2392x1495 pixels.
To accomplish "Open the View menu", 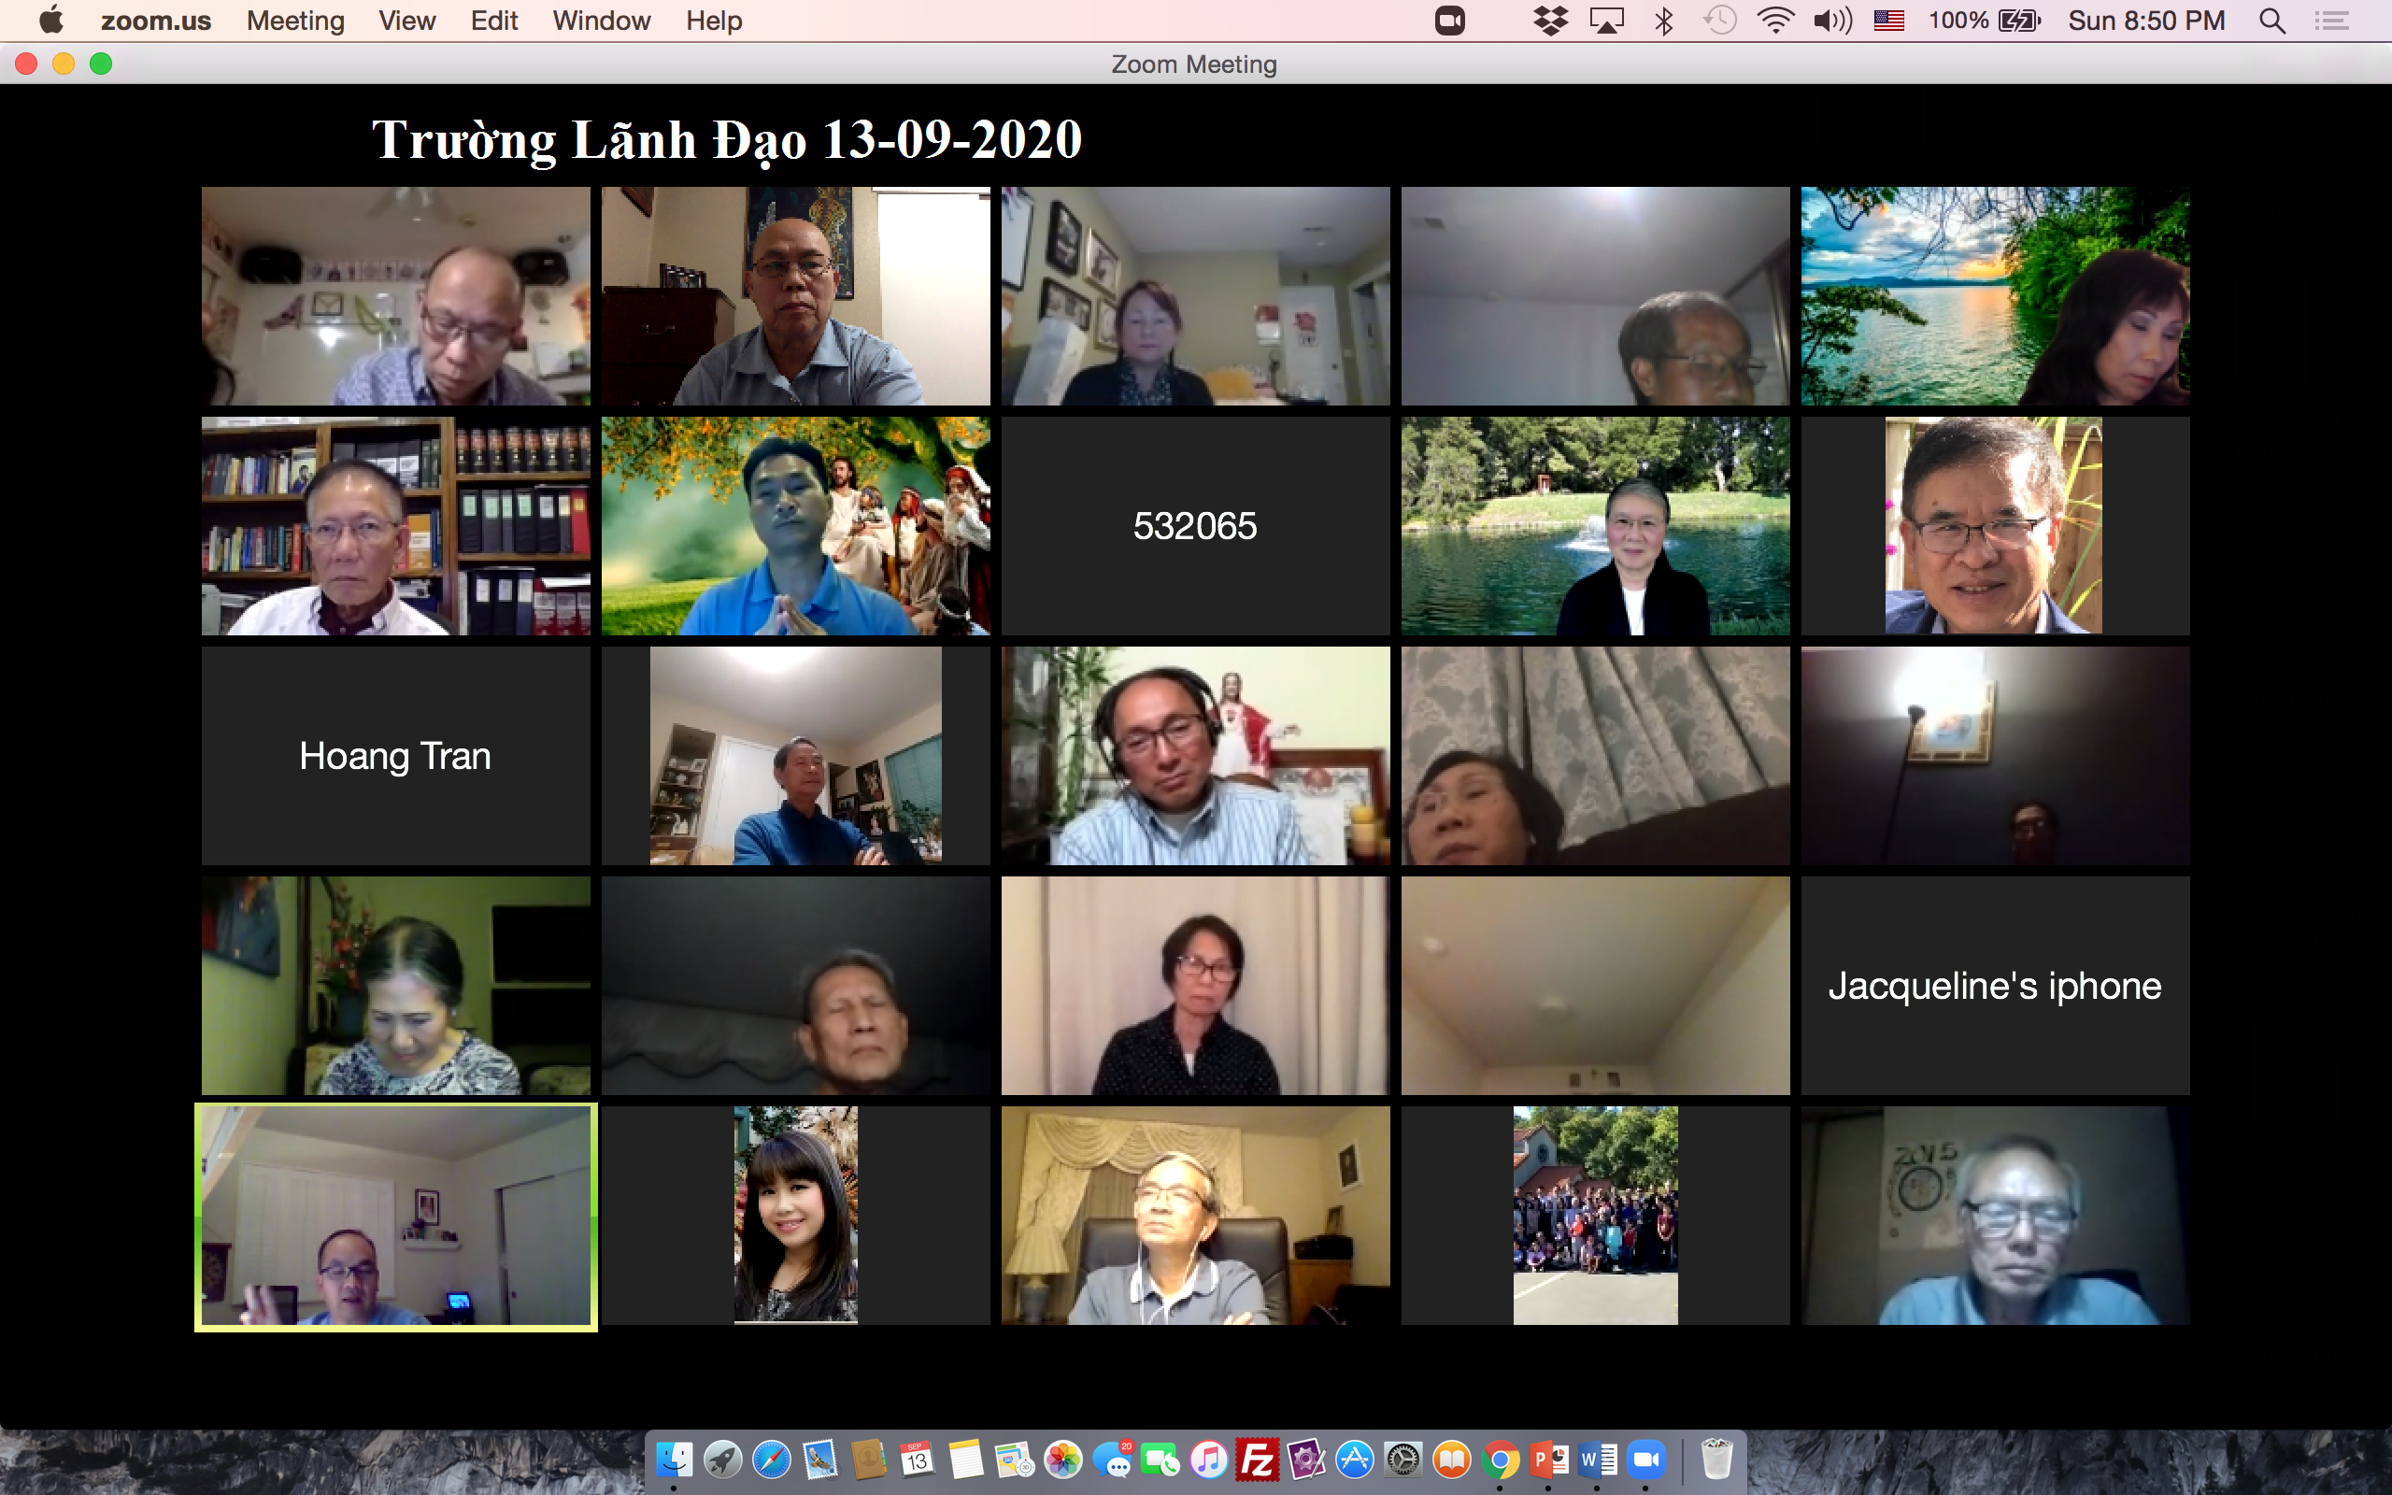I will (407, 21).
